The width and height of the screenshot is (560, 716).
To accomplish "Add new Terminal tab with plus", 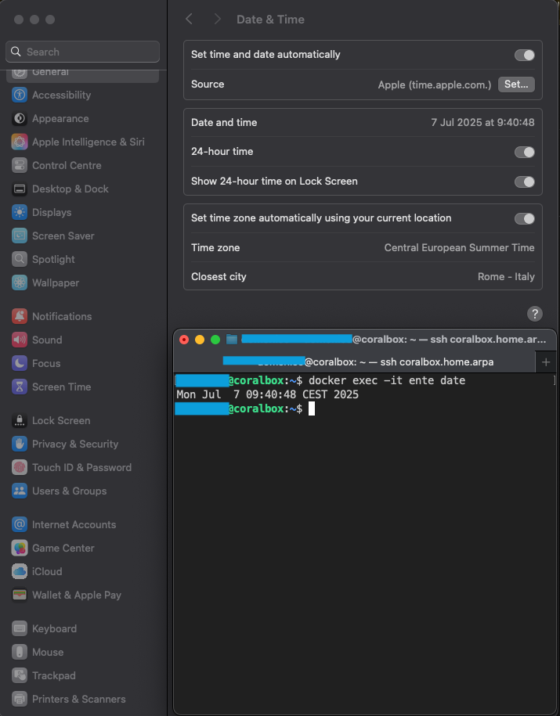I will point(546,362).
